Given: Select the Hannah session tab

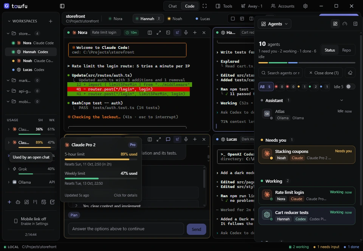Looking at the screenshot, I should 148,19.
